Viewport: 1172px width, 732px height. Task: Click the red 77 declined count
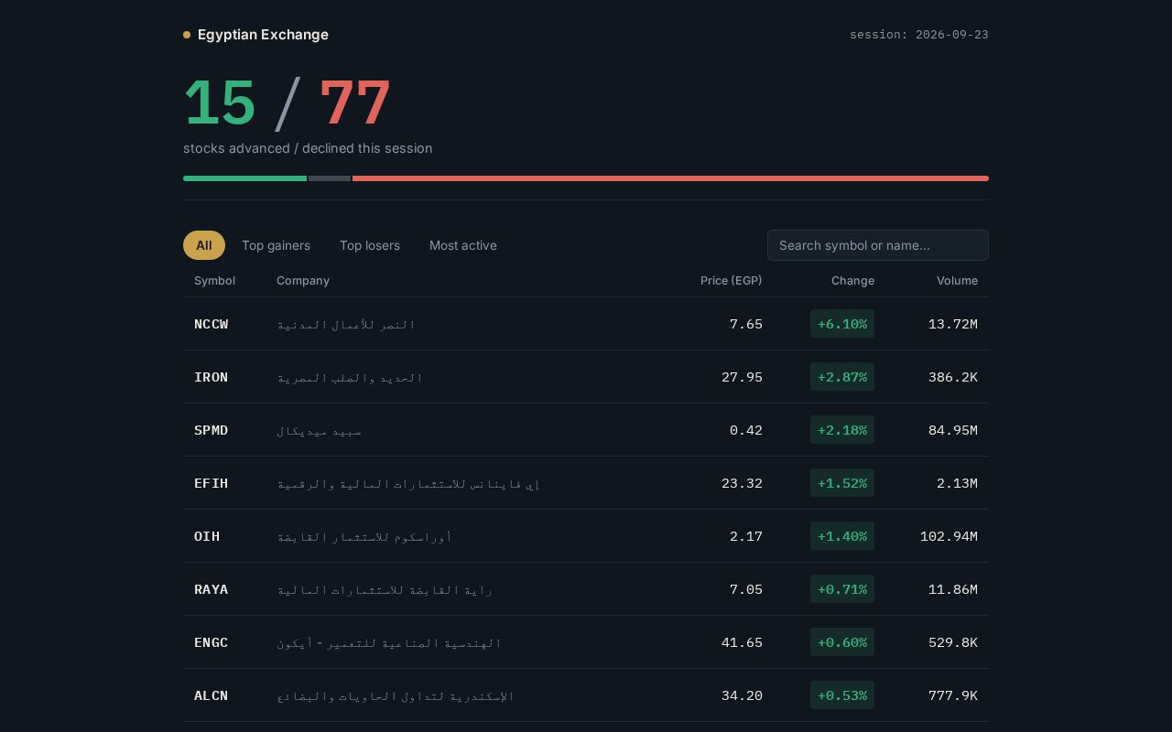[x=355, y=102]
